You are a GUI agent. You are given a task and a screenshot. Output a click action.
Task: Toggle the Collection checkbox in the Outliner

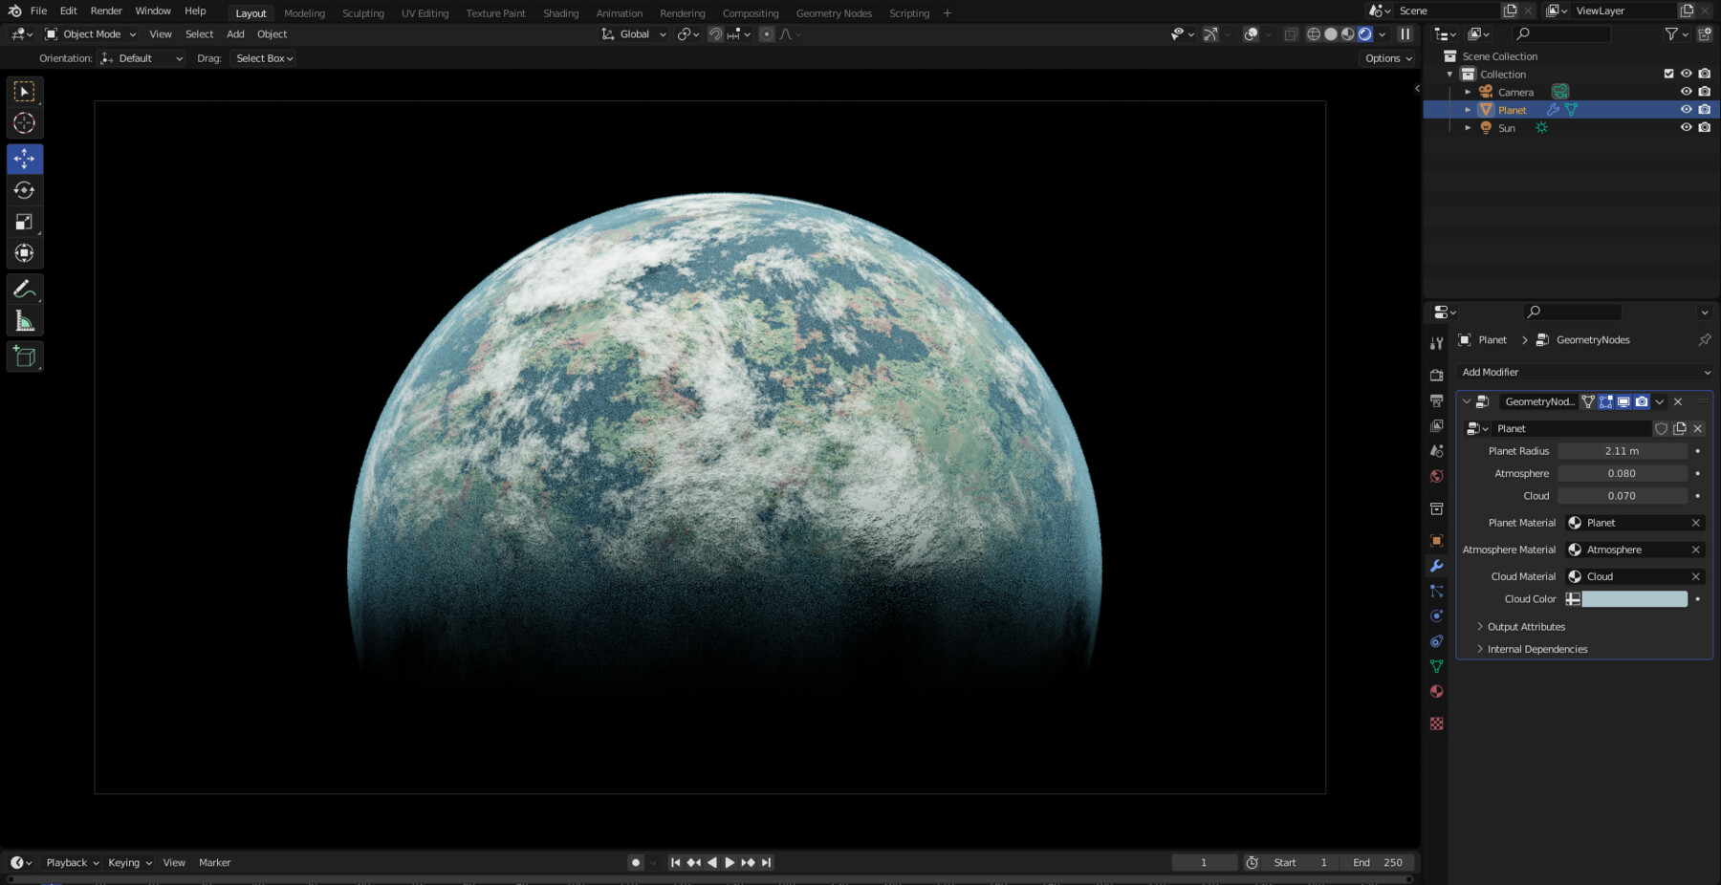(x=1667, y=74)
